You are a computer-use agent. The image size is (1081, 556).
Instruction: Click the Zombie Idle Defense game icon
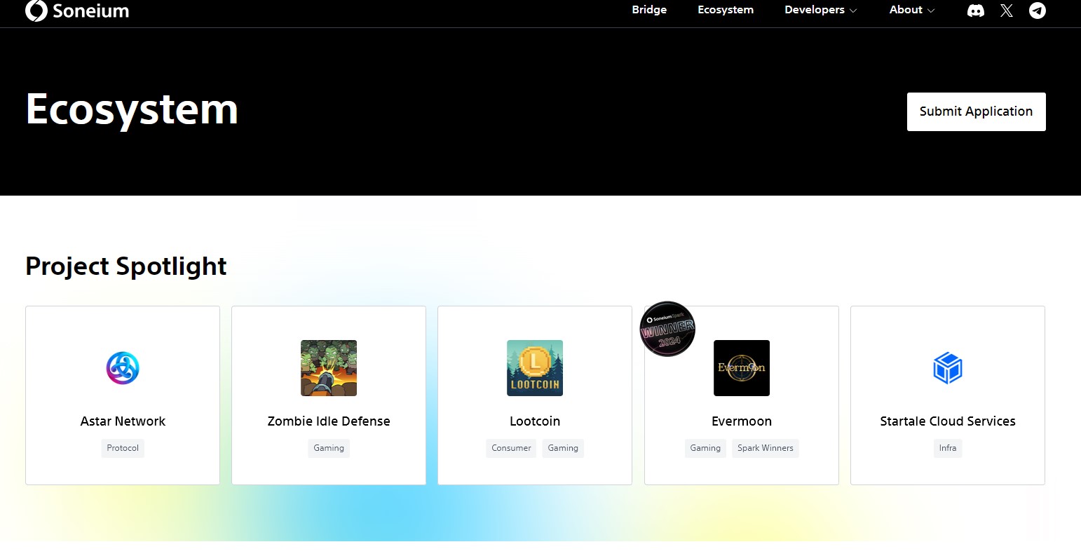[x=329, y=368]
